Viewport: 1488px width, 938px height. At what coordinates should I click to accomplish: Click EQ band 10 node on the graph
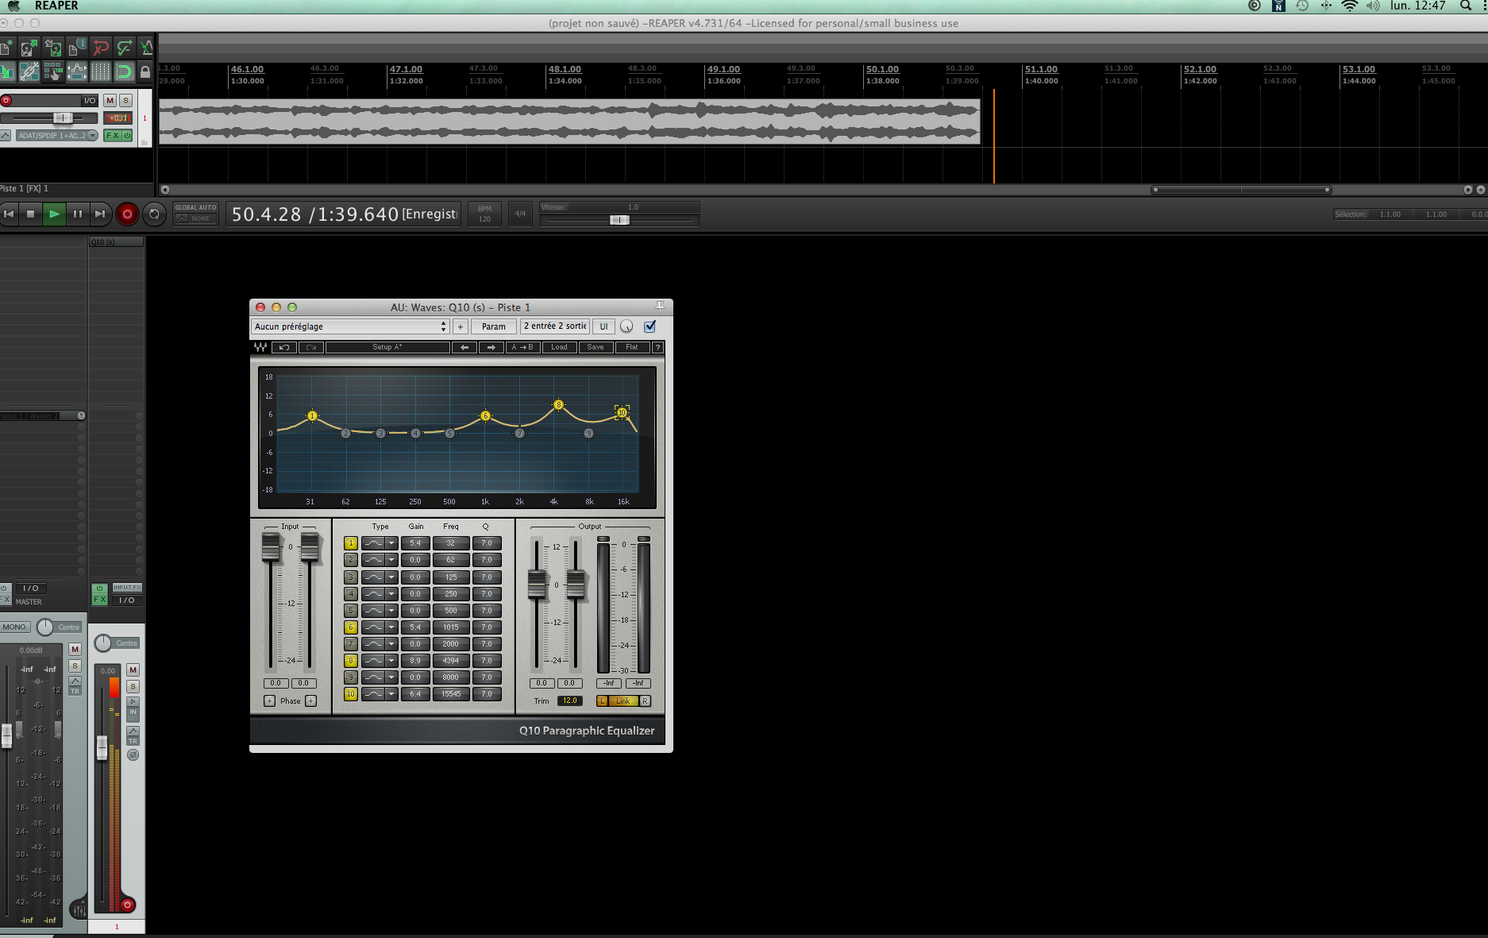click(x=622, y=412)
